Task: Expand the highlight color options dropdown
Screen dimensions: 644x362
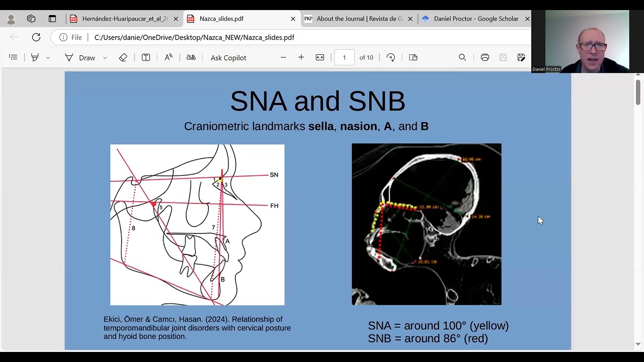Action: click(x=48, y=58)
